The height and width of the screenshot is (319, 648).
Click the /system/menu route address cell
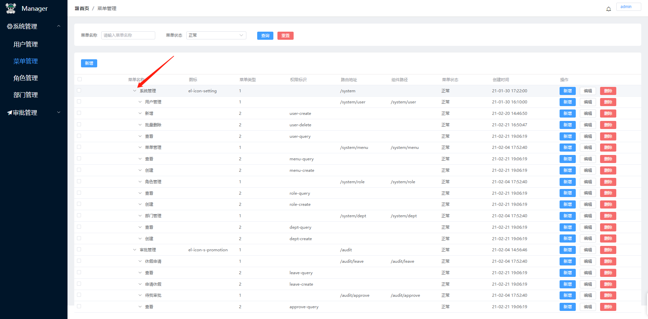(x=354, y=148)
